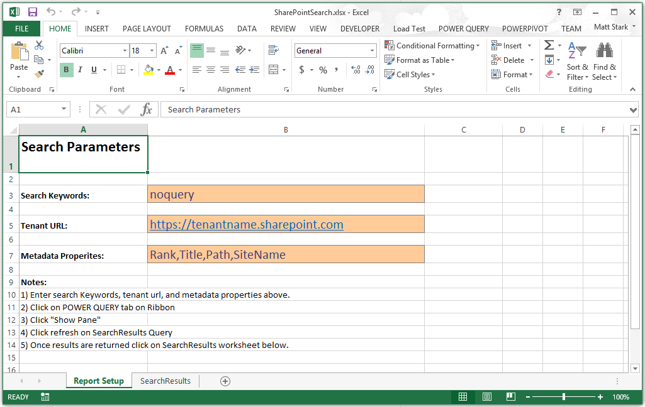Click the Wrap Text icon
The image size is (645, 407).
pos(274,50)
